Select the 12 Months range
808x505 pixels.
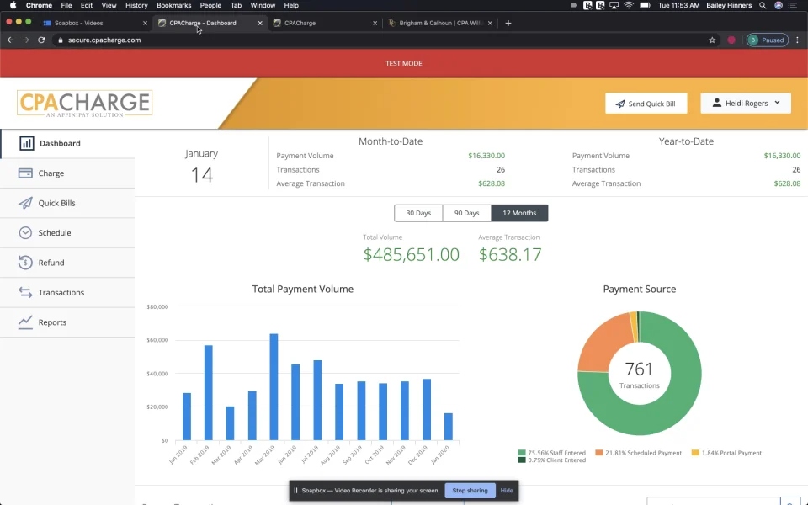(x=519, y=213)
